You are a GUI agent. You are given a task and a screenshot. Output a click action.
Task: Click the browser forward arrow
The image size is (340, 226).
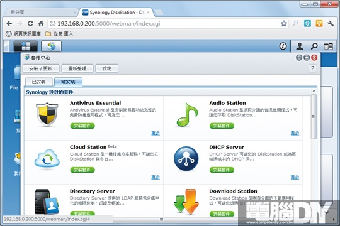pos(20,24)
